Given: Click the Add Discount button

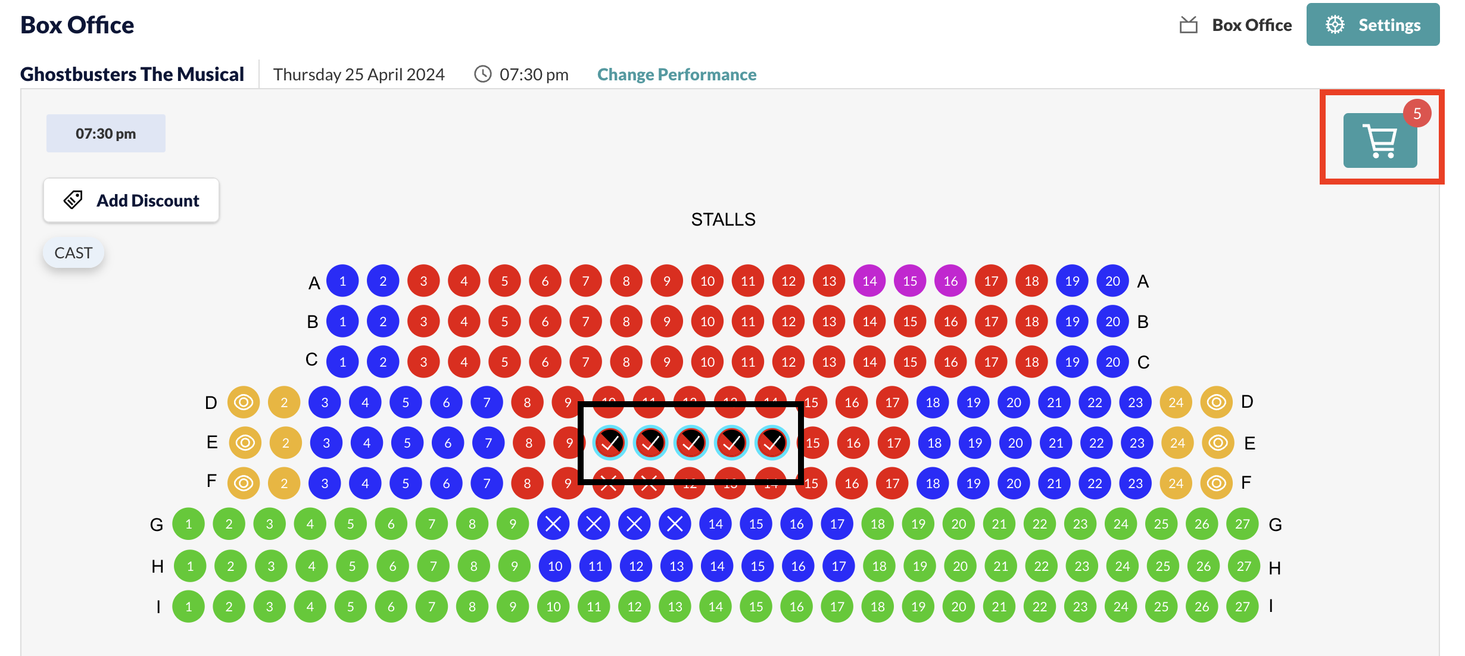Looking at the screenshot, I should coord(131,200).
